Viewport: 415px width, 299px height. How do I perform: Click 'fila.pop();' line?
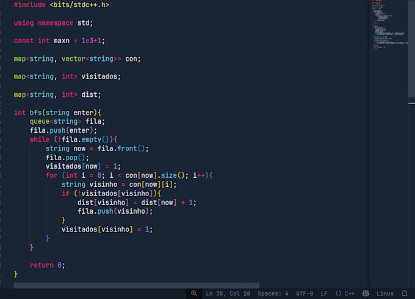(67, 158)
